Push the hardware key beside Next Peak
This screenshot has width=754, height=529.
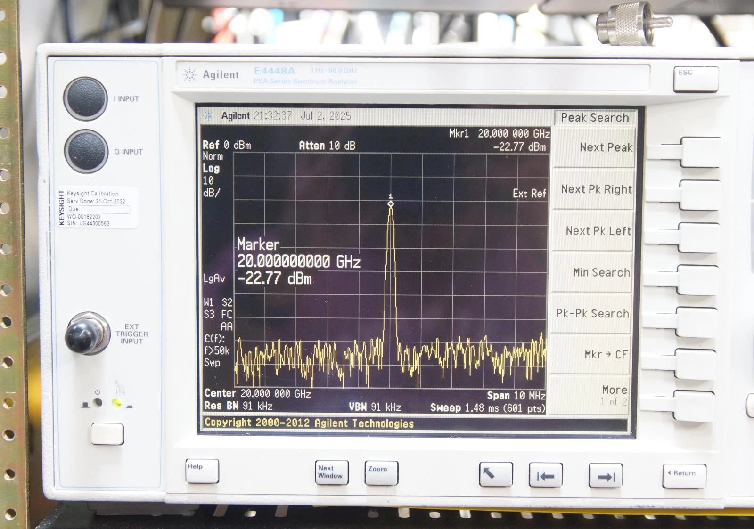700,152
